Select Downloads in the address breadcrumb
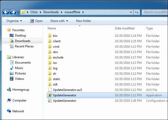This screenshot has width=168, height=120. 51,12
